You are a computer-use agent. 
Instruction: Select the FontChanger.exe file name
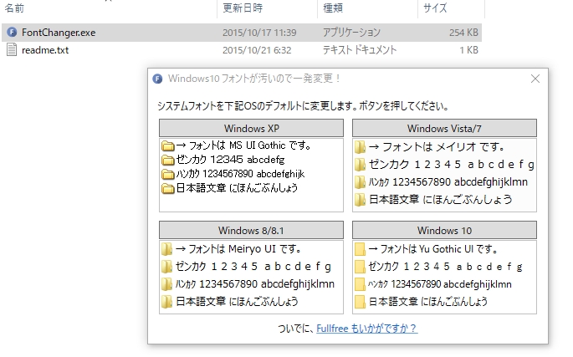[x=59, y=33]
